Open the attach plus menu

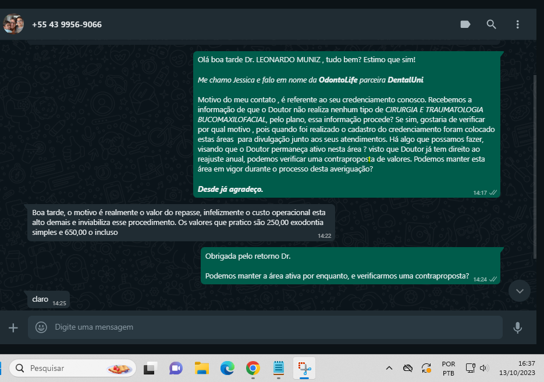(x=13, y=327)
